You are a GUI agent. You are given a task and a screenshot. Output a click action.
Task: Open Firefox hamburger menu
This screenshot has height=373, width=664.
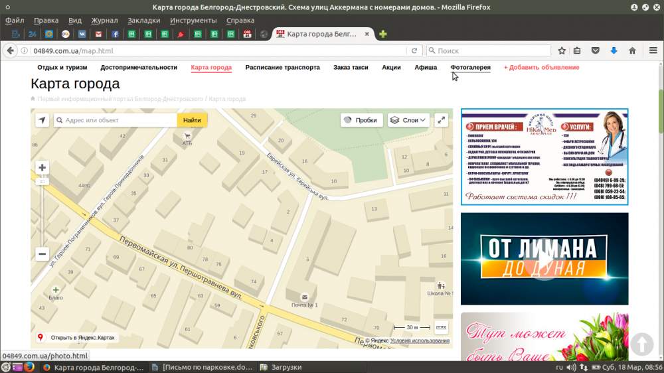(x=653, y=50)
